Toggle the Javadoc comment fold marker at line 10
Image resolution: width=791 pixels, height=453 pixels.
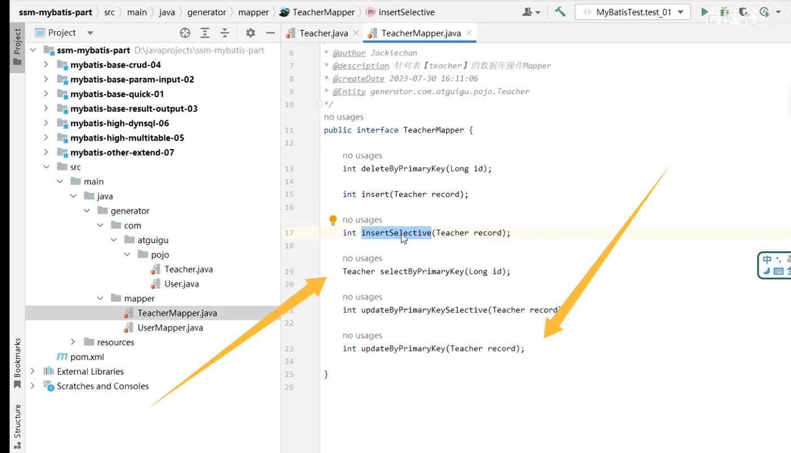tap(320, 104)
